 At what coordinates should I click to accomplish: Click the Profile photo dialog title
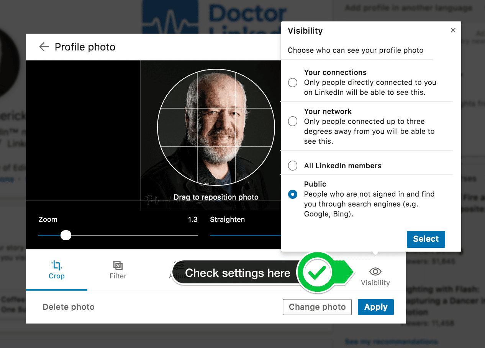[x=85, y=47]
